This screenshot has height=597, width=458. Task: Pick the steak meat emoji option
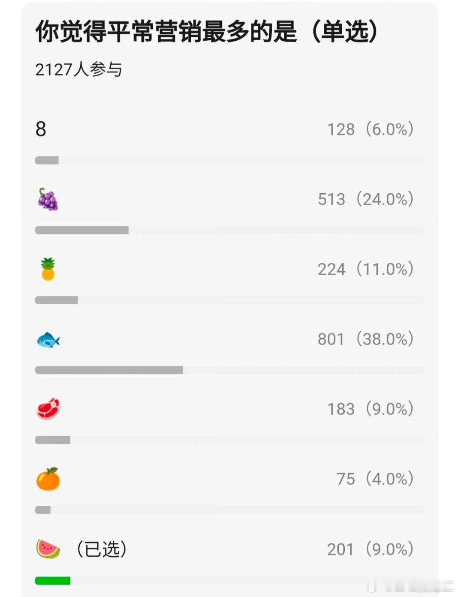click(x=48, y=409)
